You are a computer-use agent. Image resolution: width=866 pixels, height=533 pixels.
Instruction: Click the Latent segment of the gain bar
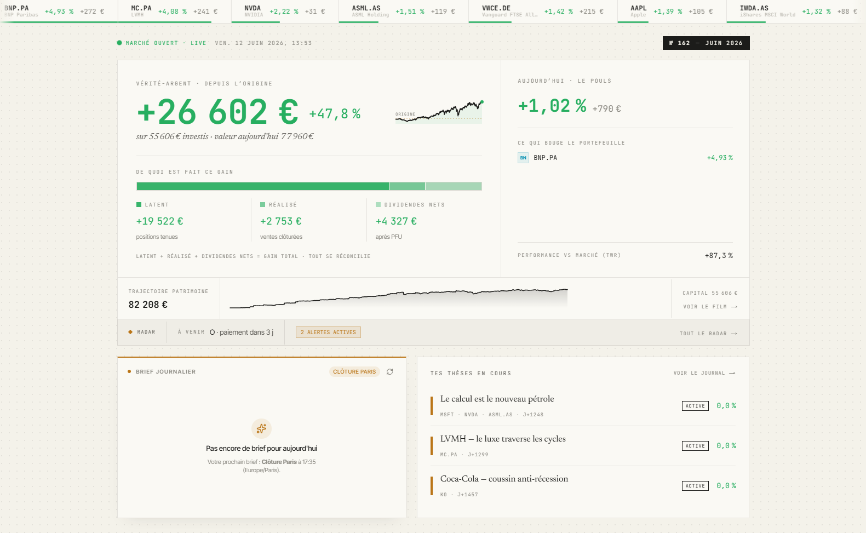click(263, 186)
